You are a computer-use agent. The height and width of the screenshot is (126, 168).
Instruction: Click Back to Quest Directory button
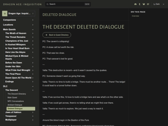57,35
